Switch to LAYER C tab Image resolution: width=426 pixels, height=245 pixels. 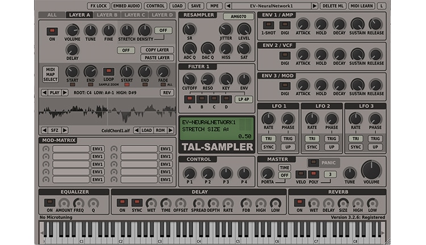(135, 15)
